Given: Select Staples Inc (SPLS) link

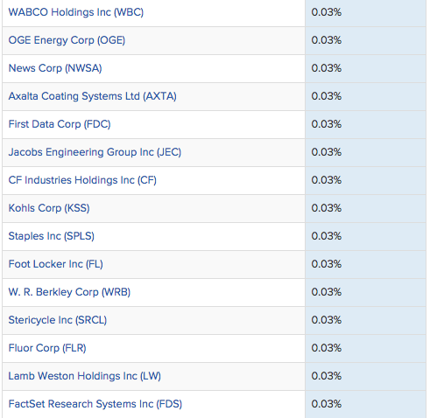Looking at the screenshot, I should 52,236.
